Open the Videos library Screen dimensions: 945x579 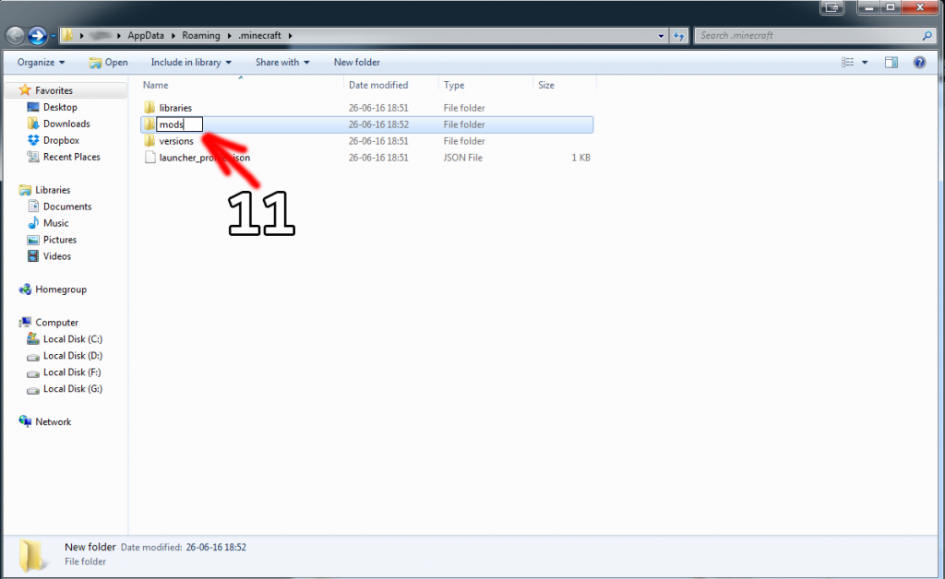point(57,255)
